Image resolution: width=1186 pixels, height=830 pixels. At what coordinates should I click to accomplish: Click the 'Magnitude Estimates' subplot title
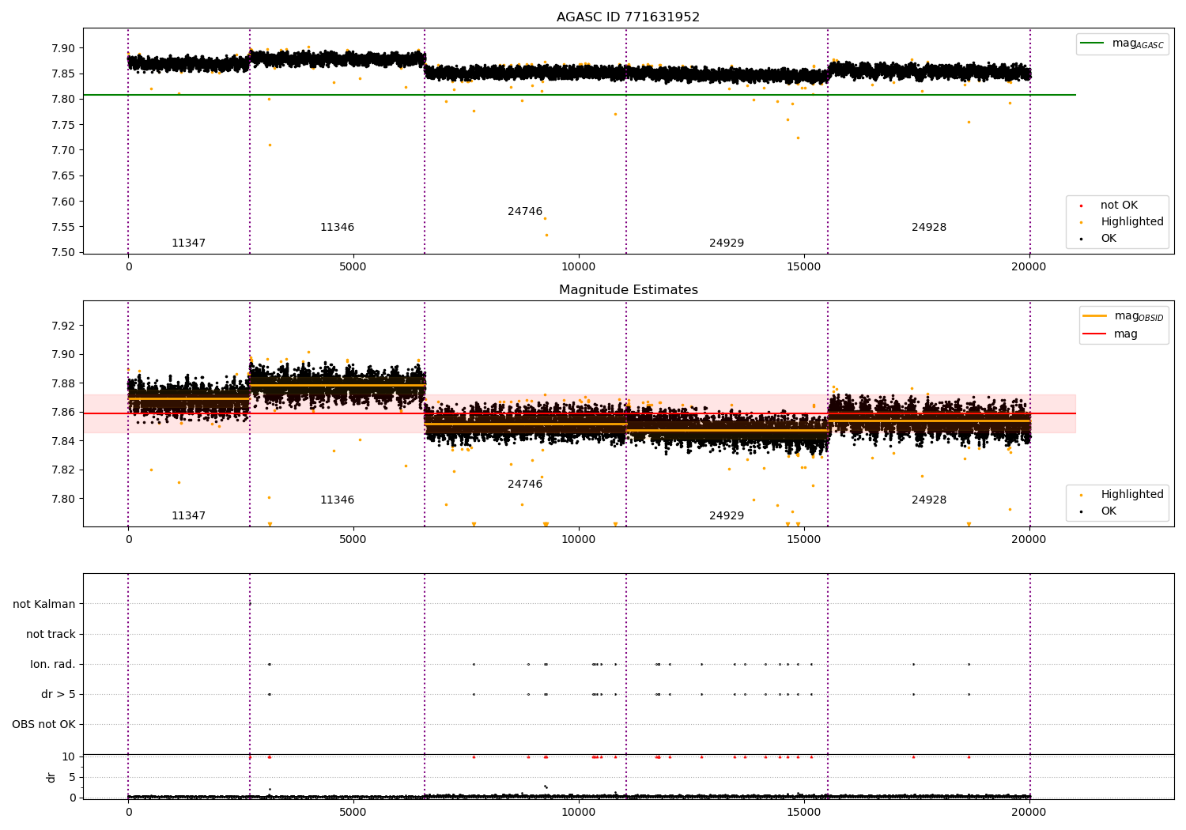coord(628,290)
